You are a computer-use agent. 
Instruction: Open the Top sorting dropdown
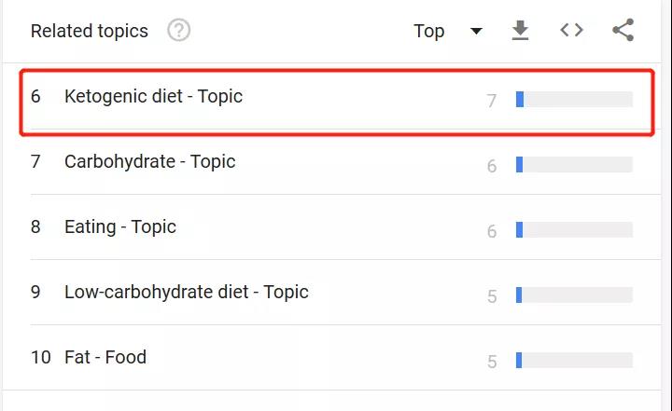coord(429,31)
